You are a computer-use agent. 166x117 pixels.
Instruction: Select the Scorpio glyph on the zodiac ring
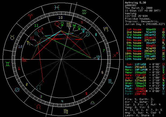click(111, 82)
